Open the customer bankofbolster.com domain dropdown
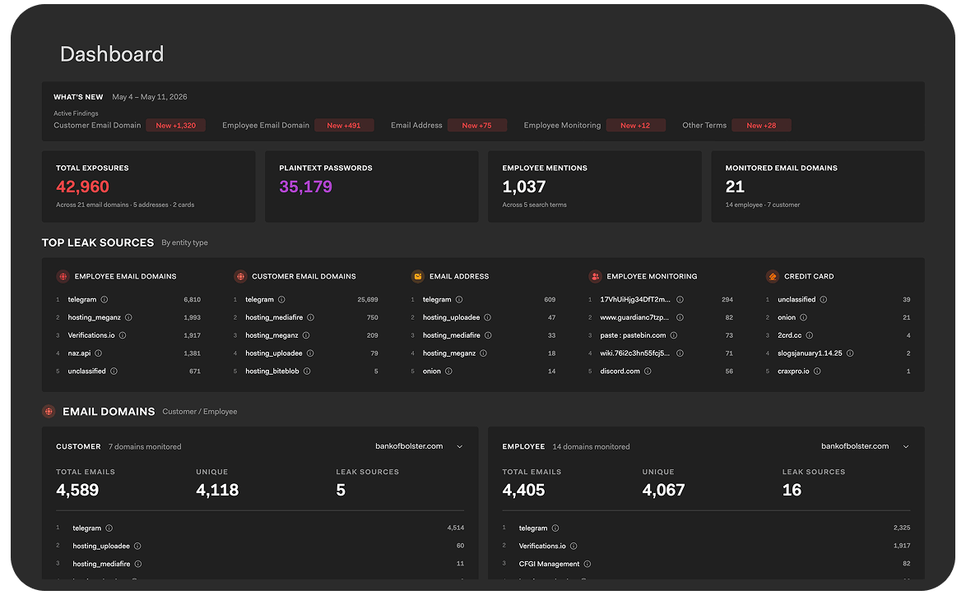The image size is (966, 595). pos(419,446)
